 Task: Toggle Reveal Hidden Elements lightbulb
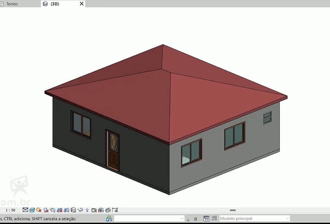(87, 210)
